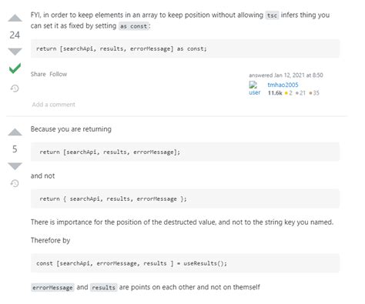
Task: Click the useResults destructuring code block
Action: tap(186, 263)
